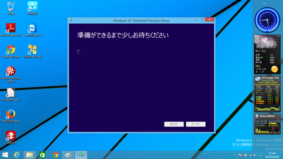
Task: Launch the Mozilla Firefox desktop shortcut
Action: click(11, 116)
